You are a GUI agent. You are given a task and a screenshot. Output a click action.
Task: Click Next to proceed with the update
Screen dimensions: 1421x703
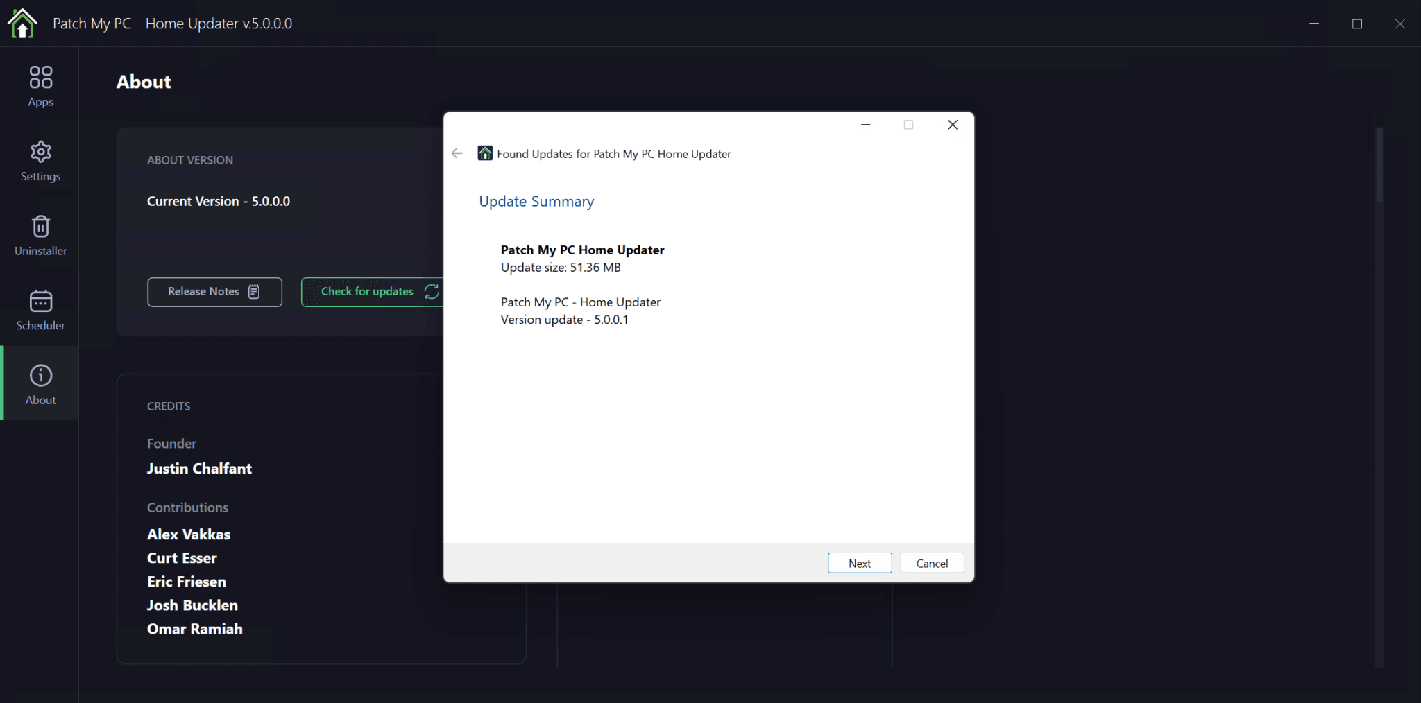point(859,562)
